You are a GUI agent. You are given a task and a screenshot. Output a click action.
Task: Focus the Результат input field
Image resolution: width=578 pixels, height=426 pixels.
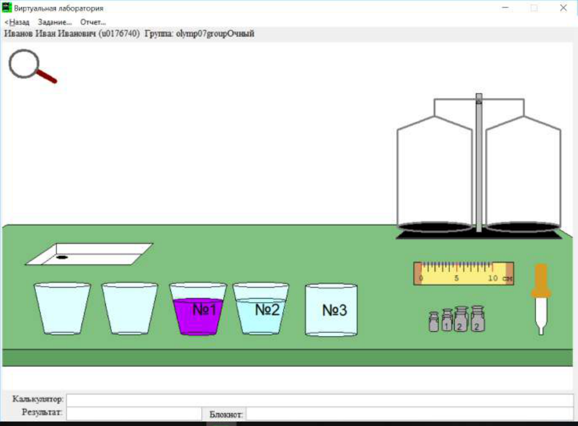[x=134, y=413]
